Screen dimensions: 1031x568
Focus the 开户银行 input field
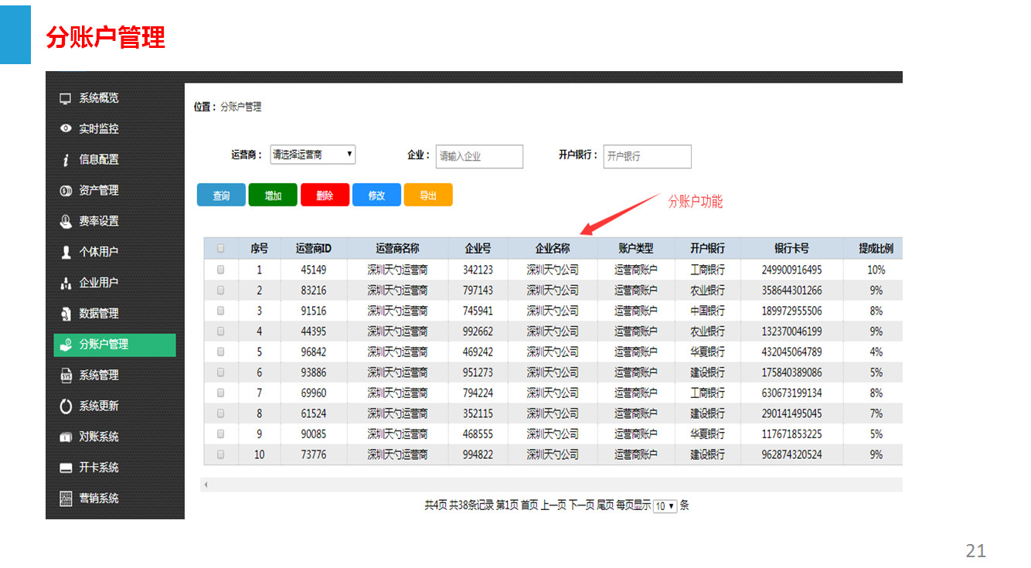coord(647,156)
